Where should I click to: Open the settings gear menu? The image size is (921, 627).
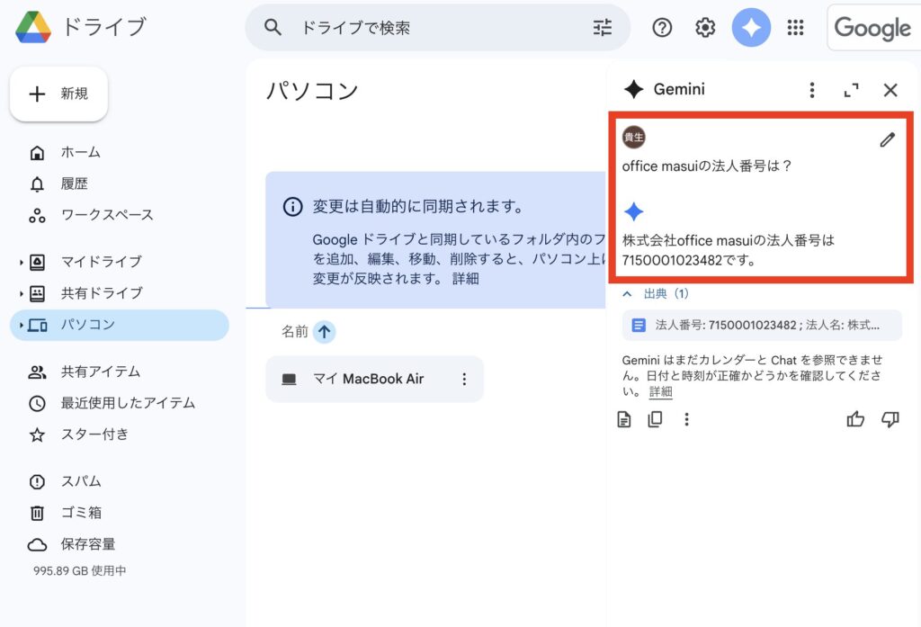705,27
